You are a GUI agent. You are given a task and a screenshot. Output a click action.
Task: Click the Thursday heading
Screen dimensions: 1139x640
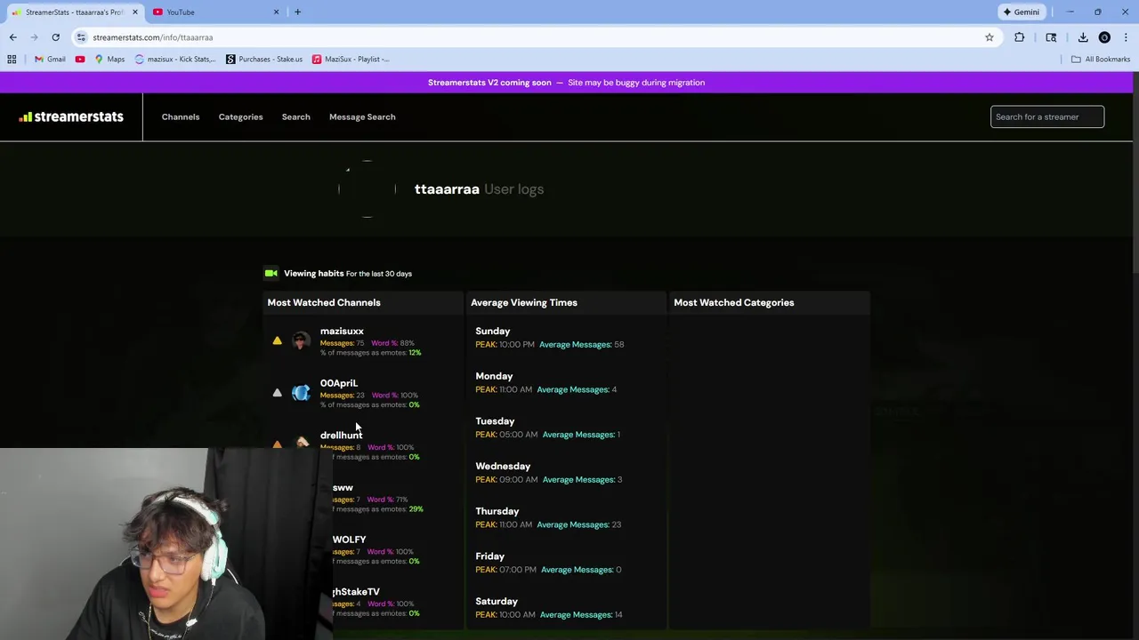(x=497, y=511)
